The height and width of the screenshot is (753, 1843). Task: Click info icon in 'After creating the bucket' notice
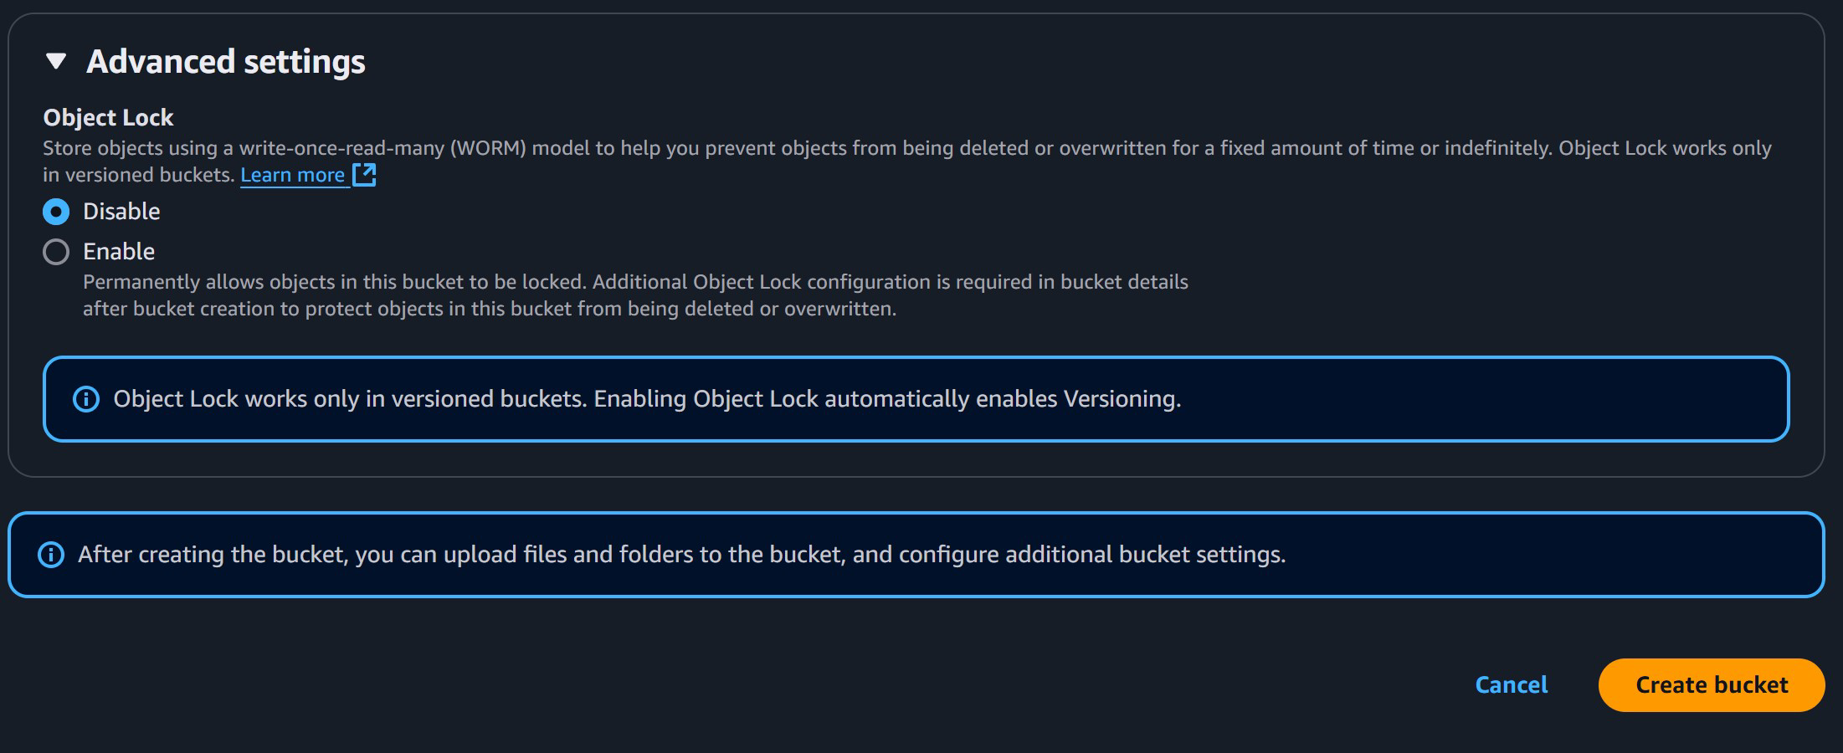[x=51, y=555]
